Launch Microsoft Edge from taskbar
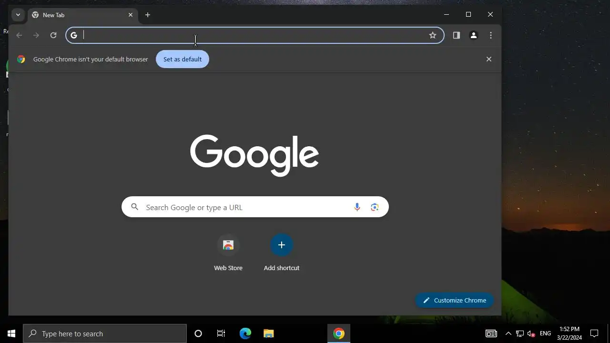 [x=245, y=333]
